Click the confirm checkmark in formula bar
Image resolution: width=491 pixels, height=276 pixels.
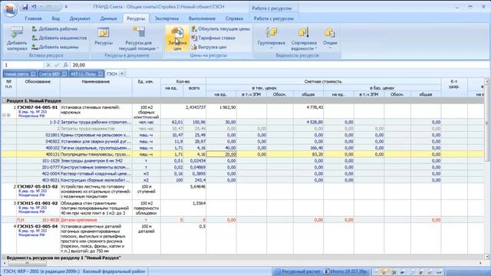tap(57, 65)
